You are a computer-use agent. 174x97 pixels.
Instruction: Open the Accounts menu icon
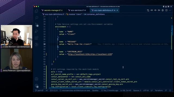[x=36, y=79]
